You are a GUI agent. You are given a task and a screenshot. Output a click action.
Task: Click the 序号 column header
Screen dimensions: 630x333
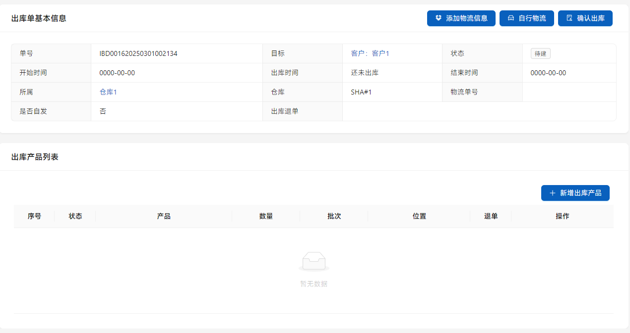[34, 216]
